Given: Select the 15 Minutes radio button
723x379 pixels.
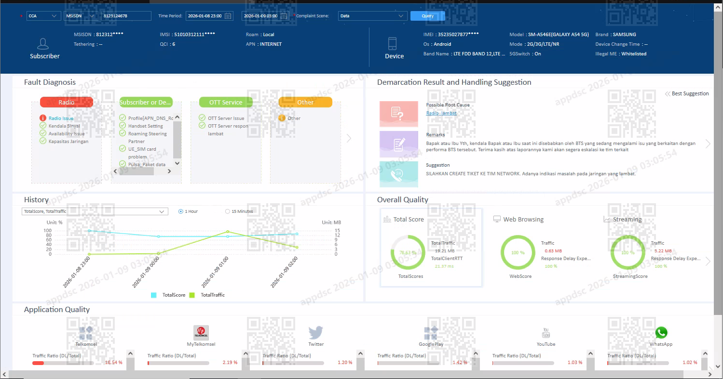Looking at the screenshot, I should 228,211.
